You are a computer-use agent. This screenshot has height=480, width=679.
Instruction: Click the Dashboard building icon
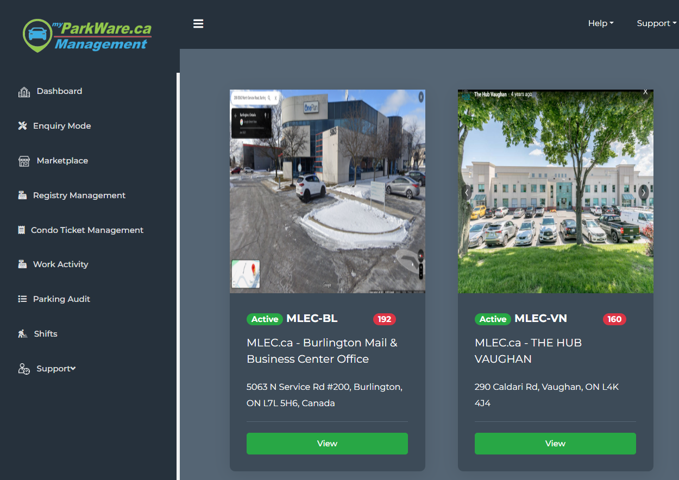[x=24, y=92]
